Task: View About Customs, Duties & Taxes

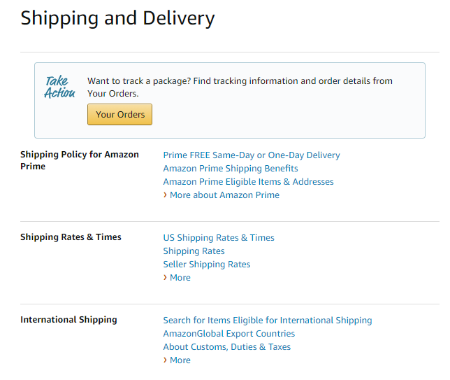Action: click(x=226, y=347)
